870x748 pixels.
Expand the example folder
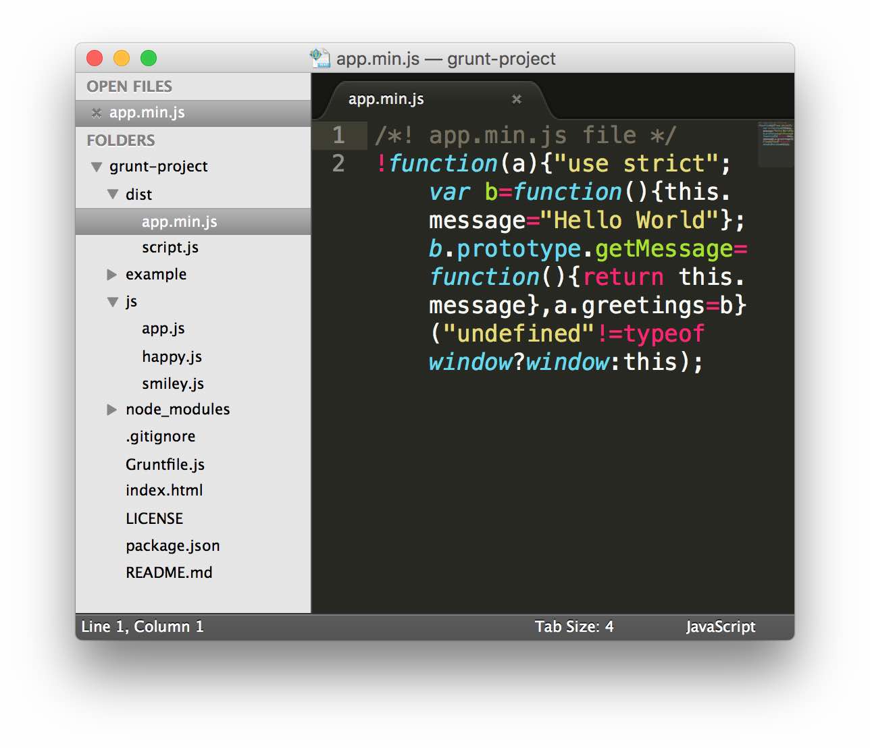(111, 274)
